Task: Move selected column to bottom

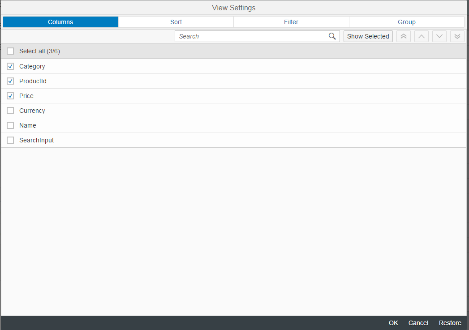Action: [x=457, y=36]
